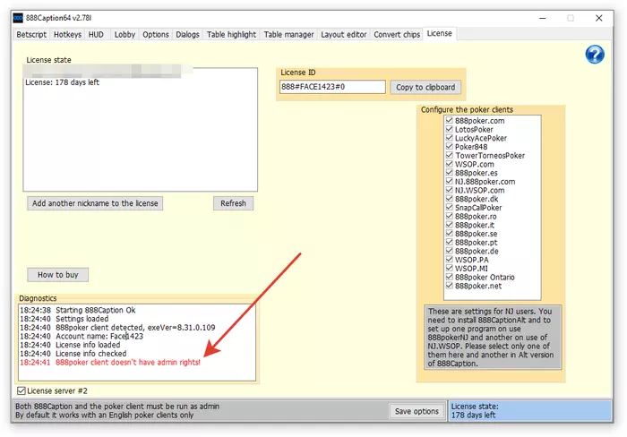
Task: Toggle the NJ.WSOP.com checkbox
Action: click(x=449, y=190)
